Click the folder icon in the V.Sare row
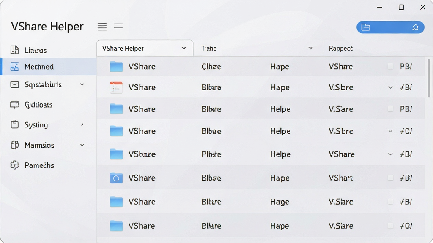This screenshot has height=243, width=433. click(116, 109)
